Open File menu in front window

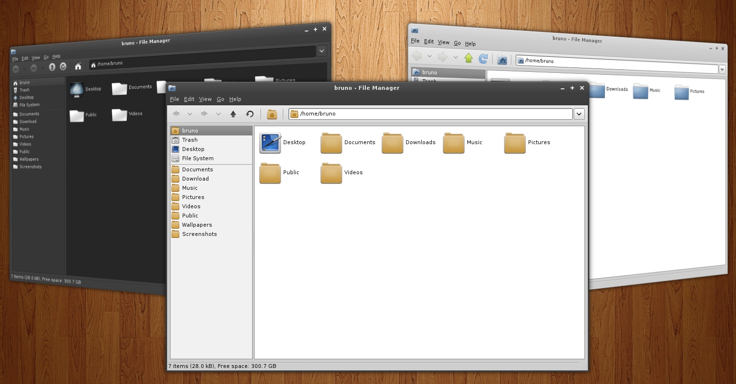(174, 99)
